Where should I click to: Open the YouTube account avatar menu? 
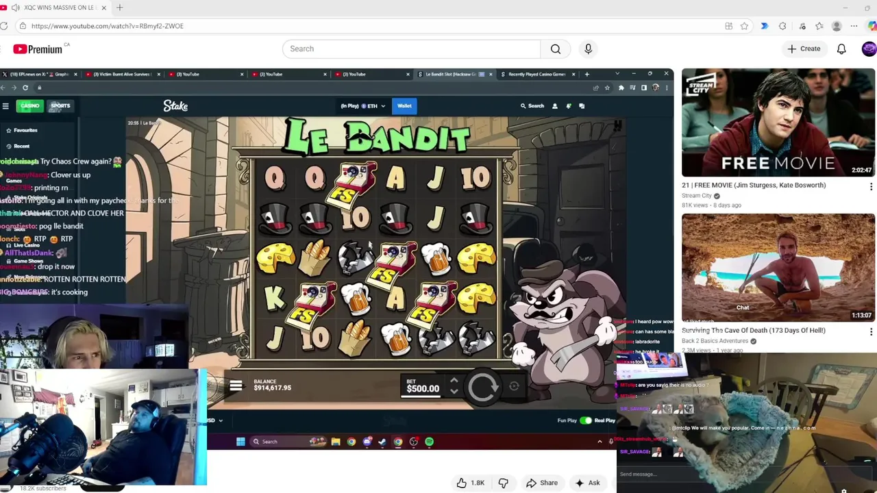pos(869,49)
